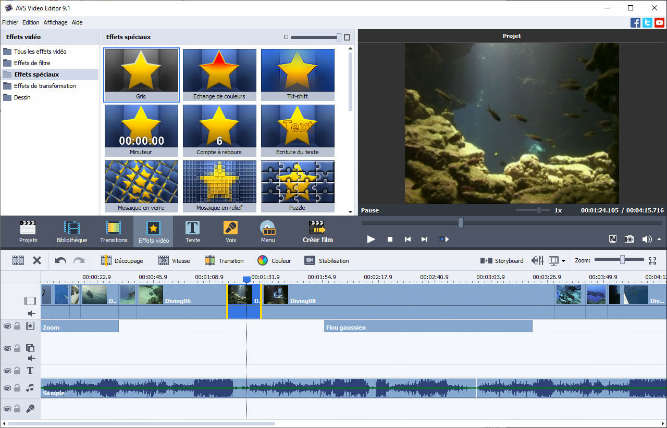The height and width of the screenshot is (428, 667).
Task: Delete selected item with X icon
Action: point(37,260)
